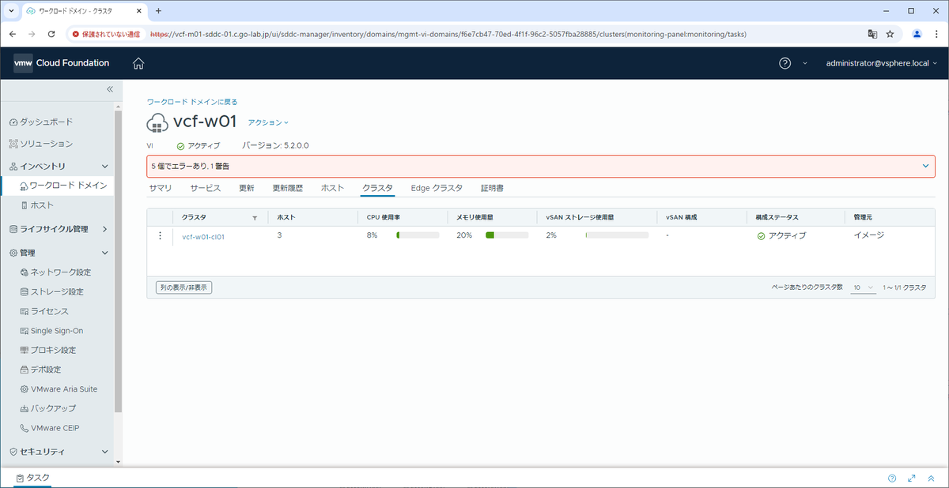Bookmark this page with the star icon
This screenshot has width=949, height=488.
click(890, 34)
